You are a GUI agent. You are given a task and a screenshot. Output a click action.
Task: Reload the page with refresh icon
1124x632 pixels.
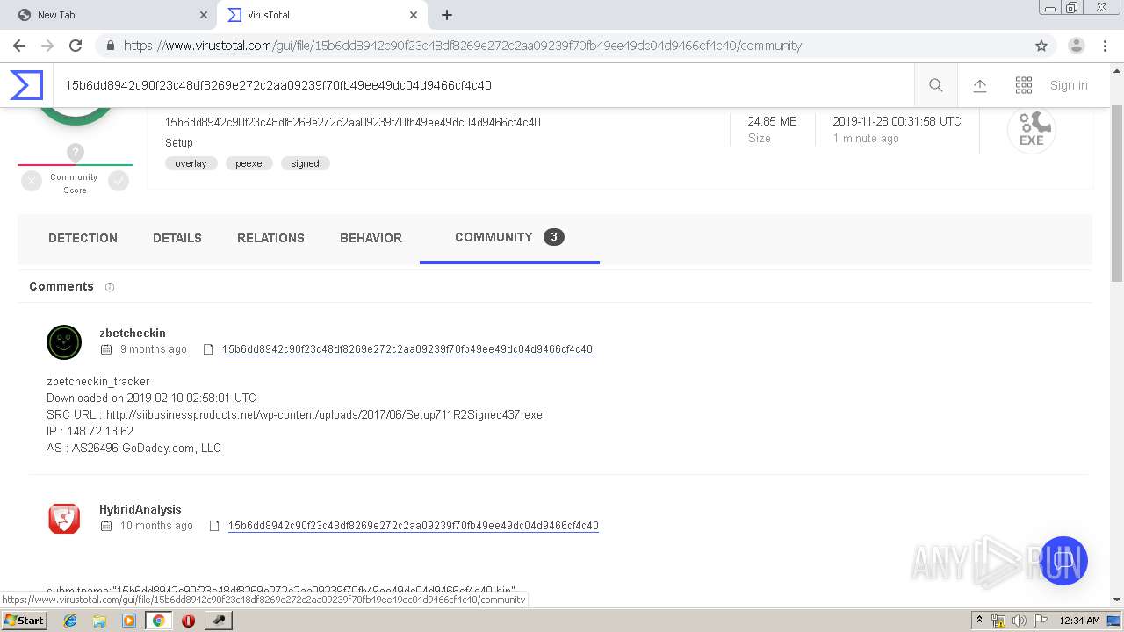click(76, 46)
